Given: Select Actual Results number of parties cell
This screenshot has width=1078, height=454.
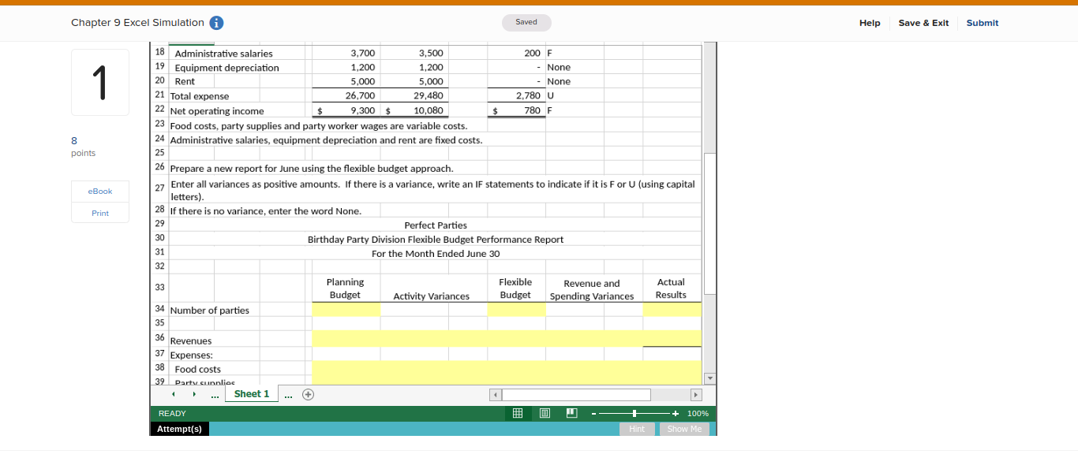Looking at the screenshot, I should tap(672, 310).
